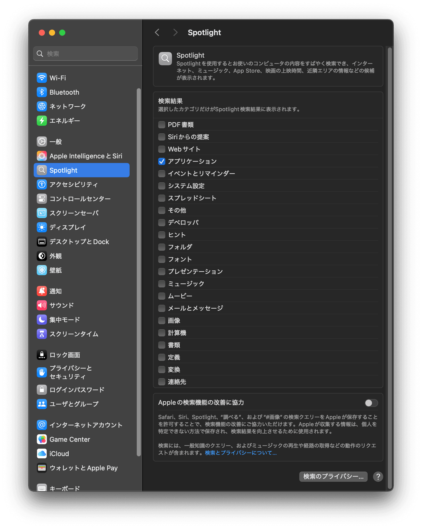The image size is (422, 529).
Task: Open the ネットワーク settings icon
Action: pos(42,107)
